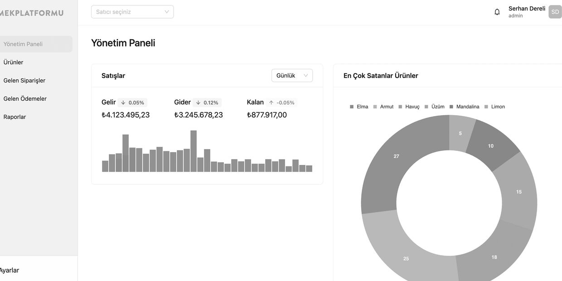Open the Raporlar page

click(15, 117)
